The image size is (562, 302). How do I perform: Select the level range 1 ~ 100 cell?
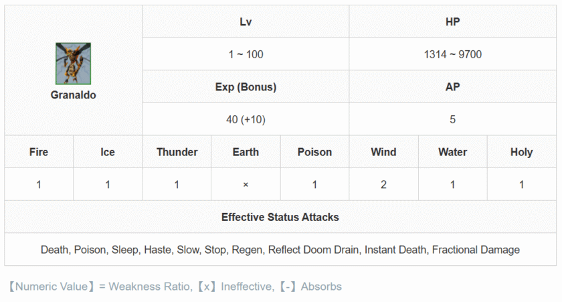pos(246,54)
